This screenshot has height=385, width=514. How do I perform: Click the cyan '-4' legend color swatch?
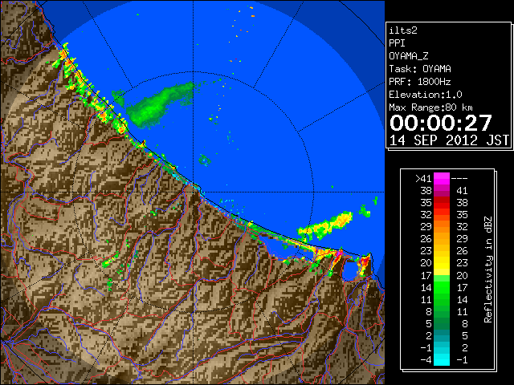[x=442, y=359]
